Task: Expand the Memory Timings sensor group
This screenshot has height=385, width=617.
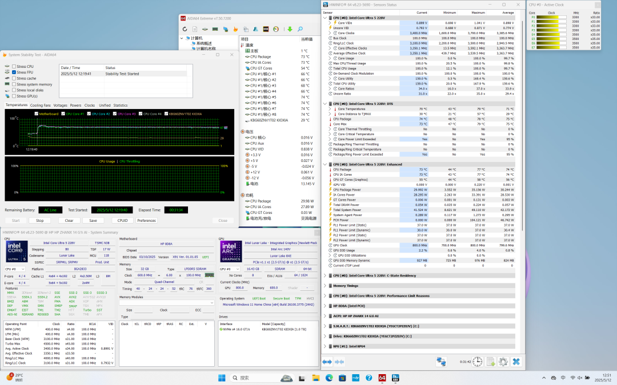Action: click(x=325, y=286)
